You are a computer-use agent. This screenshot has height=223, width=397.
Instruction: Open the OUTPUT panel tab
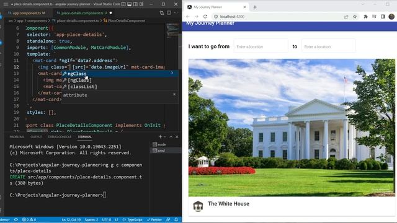tap(36, 137)
